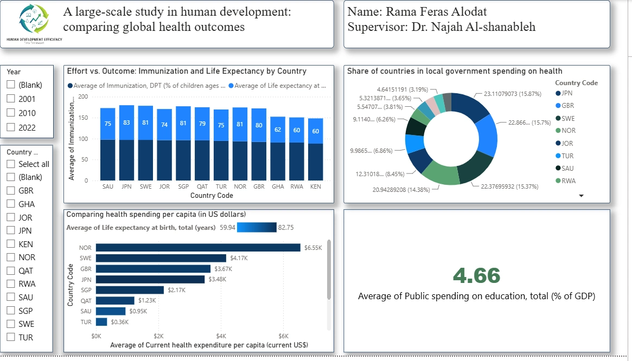
Task: Check the QAT country checkbox
Action: 11,271
